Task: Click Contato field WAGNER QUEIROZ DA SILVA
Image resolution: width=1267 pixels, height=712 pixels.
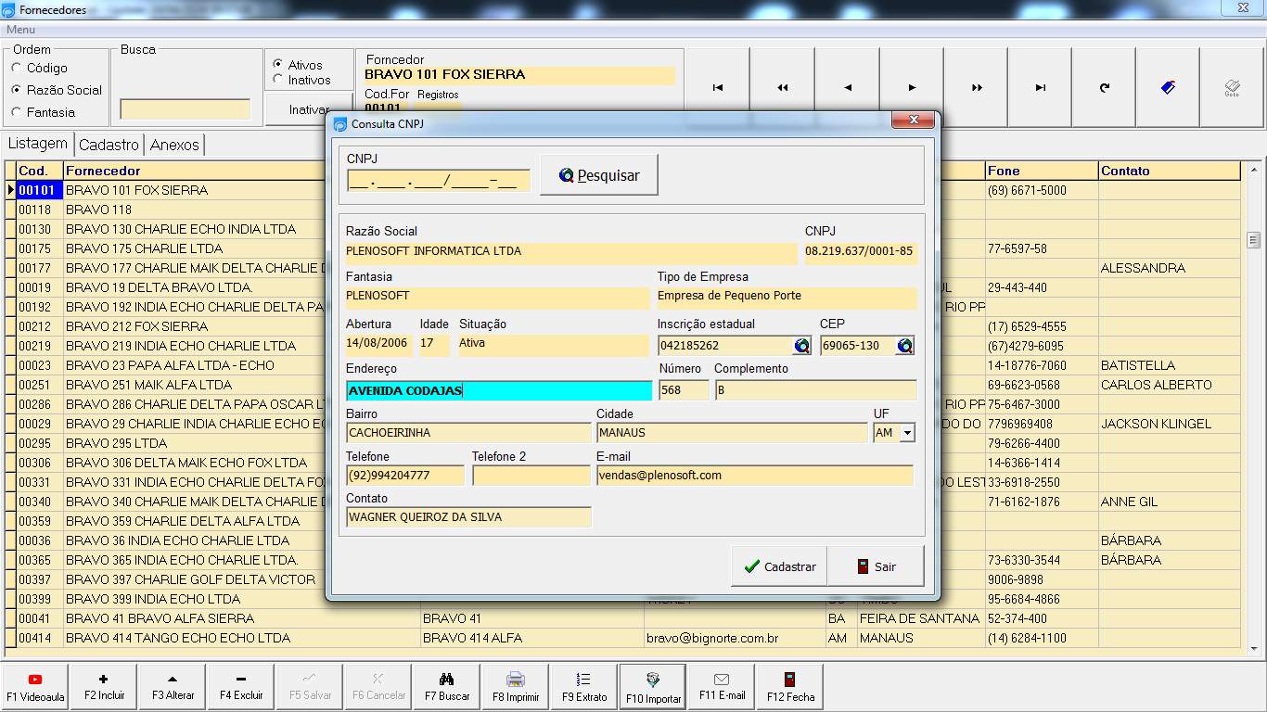Action: 468,517
